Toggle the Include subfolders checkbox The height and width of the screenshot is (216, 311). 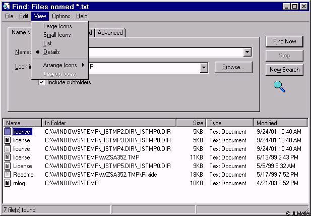point(42,82)
